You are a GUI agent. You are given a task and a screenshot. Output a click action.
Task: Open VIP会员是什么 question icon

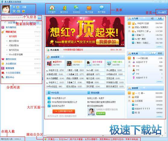[x=49, y=98]
